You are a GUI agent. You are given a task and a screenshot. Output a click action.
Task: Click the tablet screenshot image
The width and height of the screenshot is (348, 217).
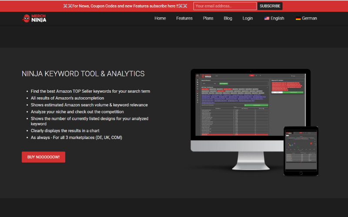(x=301, y=151)
